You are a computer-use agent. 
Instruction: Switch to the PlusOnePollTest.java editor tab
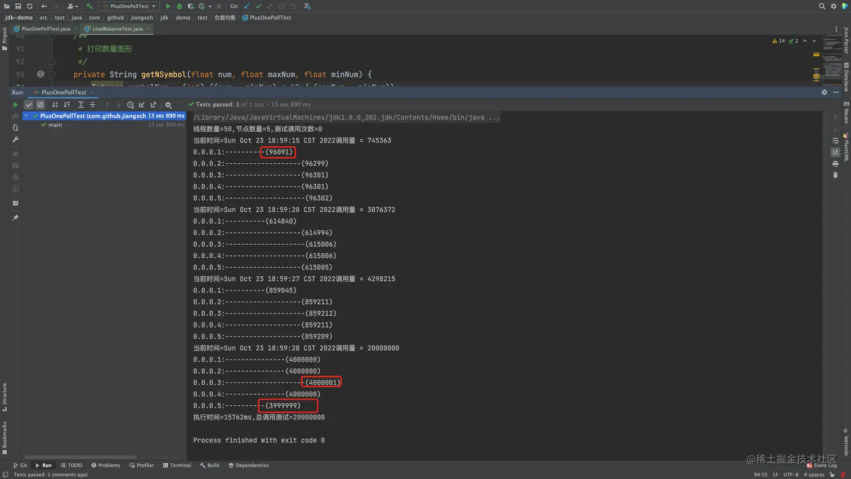(45, 29)
